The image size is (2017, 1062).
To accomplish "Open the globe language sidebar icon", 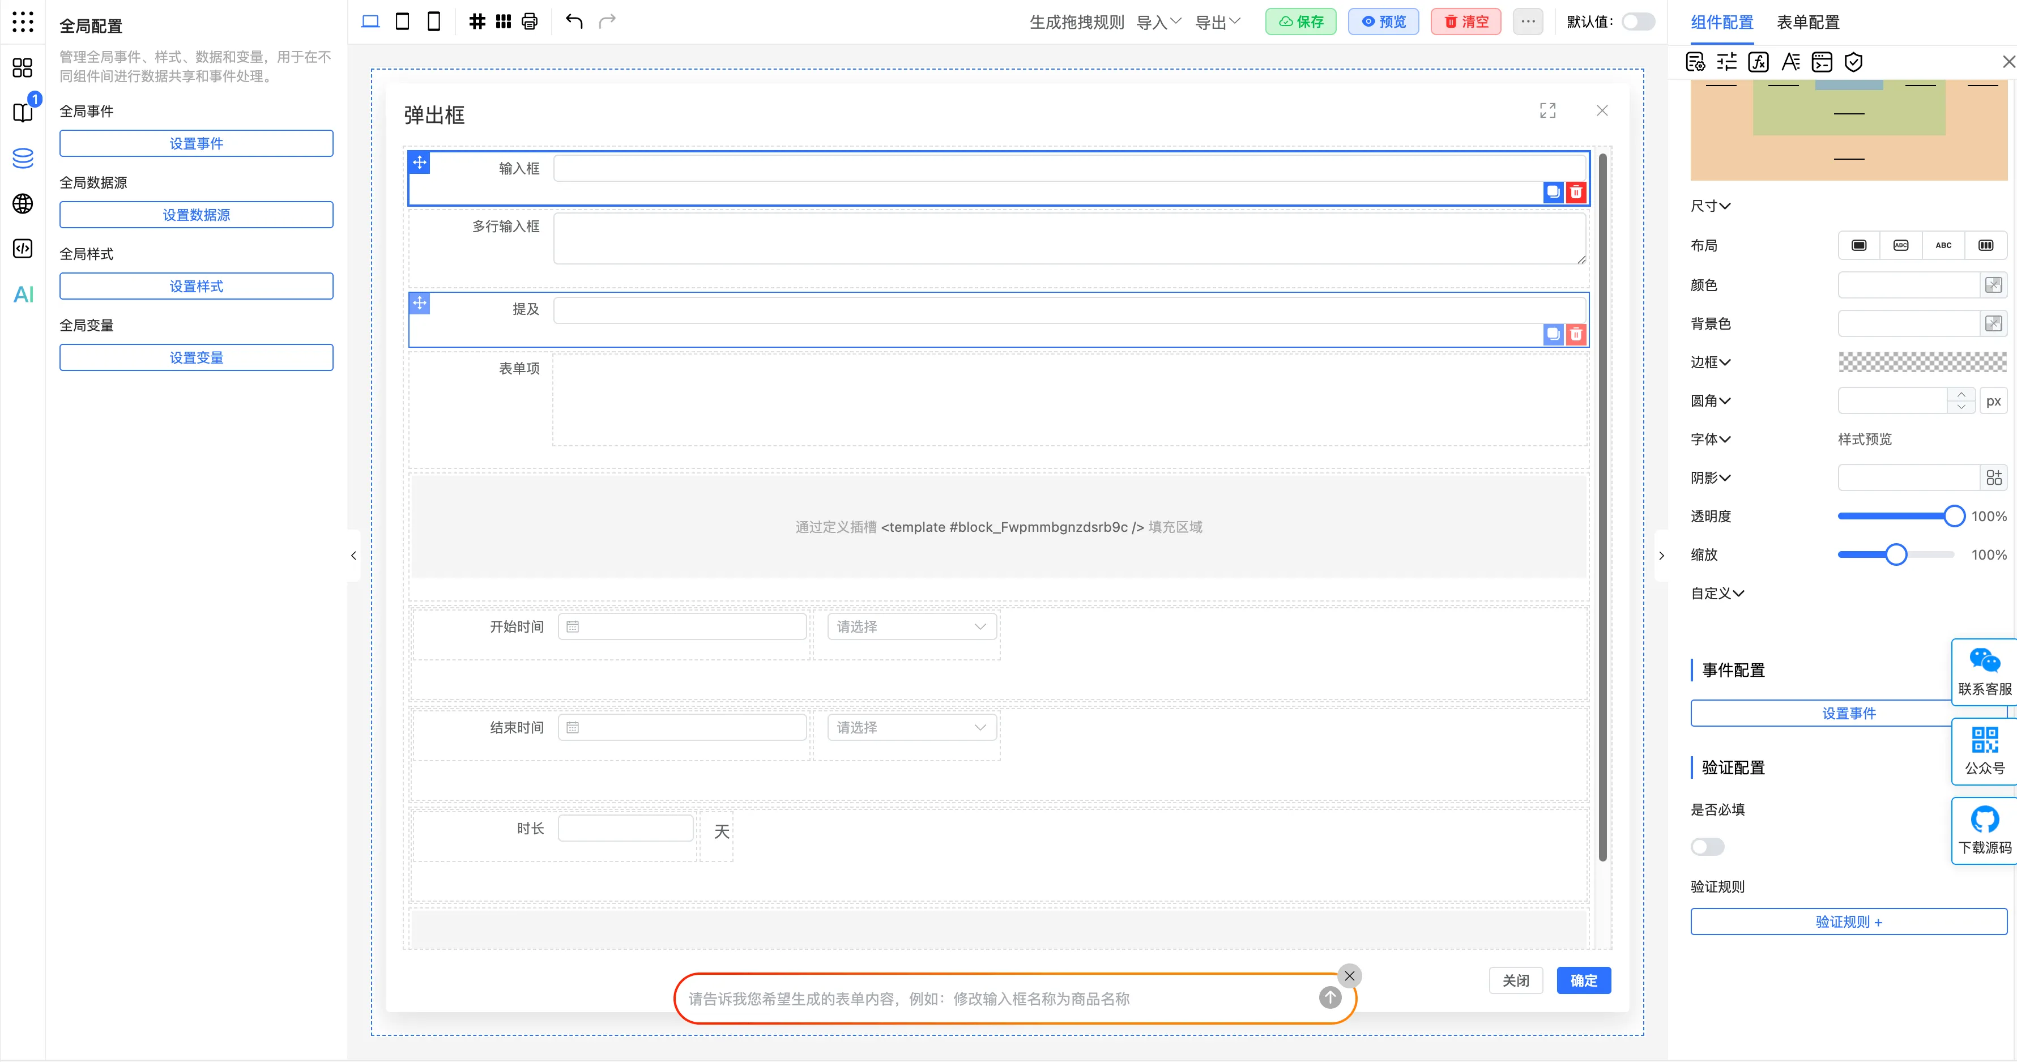I will pyautogui.click(x=23, y=204).
